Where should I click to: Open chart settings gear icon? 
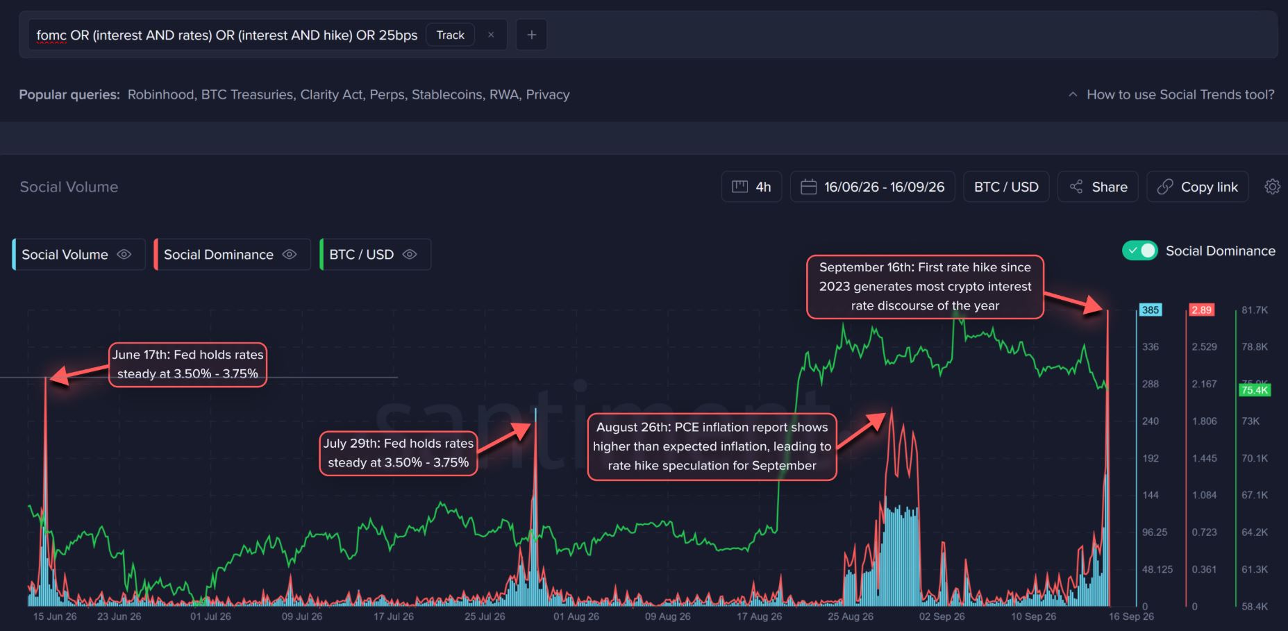[1272, 187]
